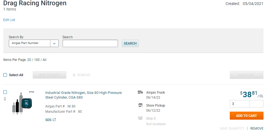Click the orange ADD TO CART button

coord(246,116)
